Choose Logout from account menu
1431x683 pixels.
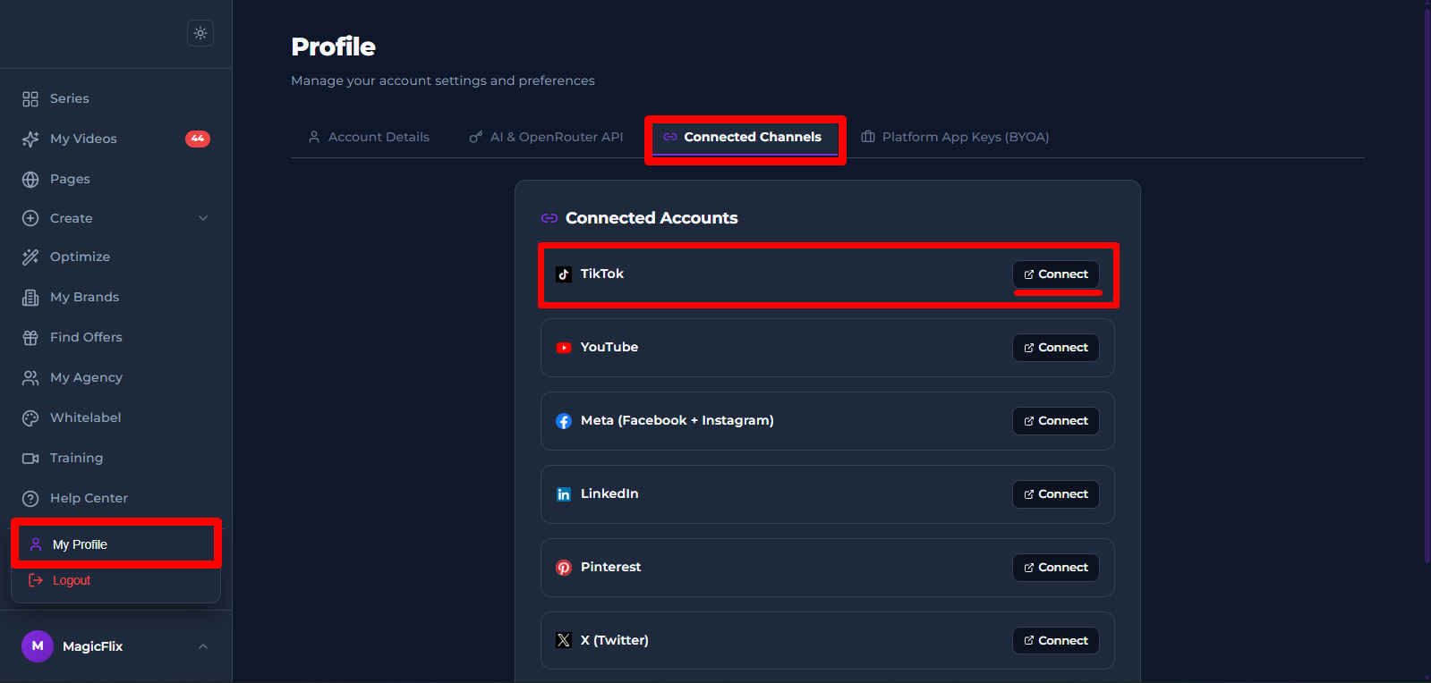click(x=116, y=580)
